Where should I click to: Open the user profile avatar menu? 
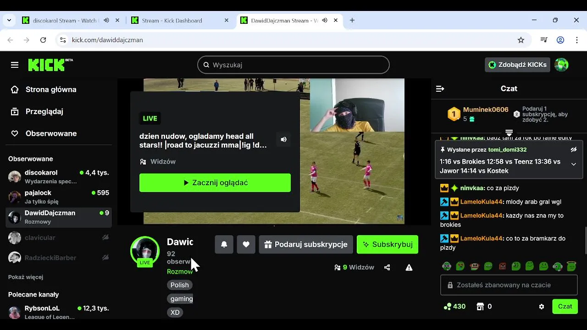(561, 65)
